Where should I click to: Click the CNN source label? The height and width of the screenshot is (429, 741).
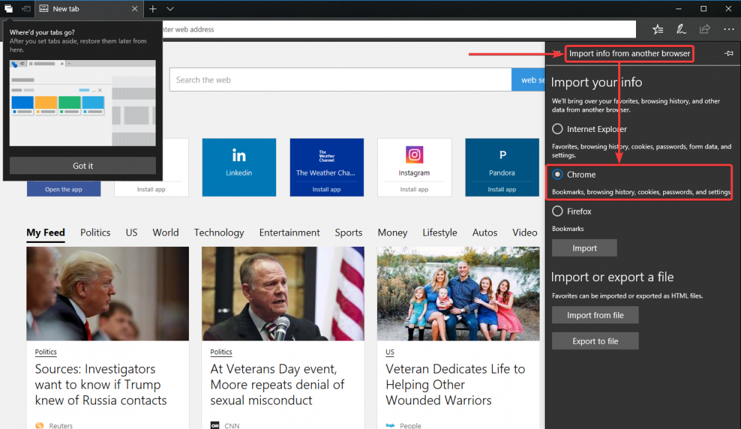pyautogui.click(x=232, y=426)
